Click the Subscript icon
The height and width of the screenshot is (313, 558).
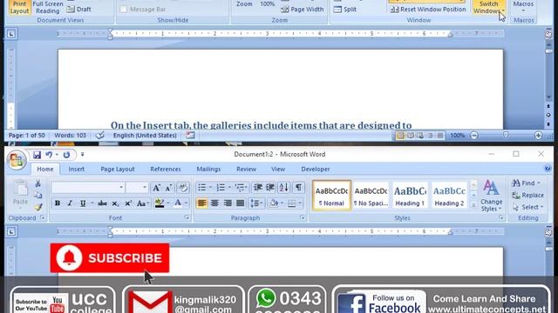[x=115, y=203]
